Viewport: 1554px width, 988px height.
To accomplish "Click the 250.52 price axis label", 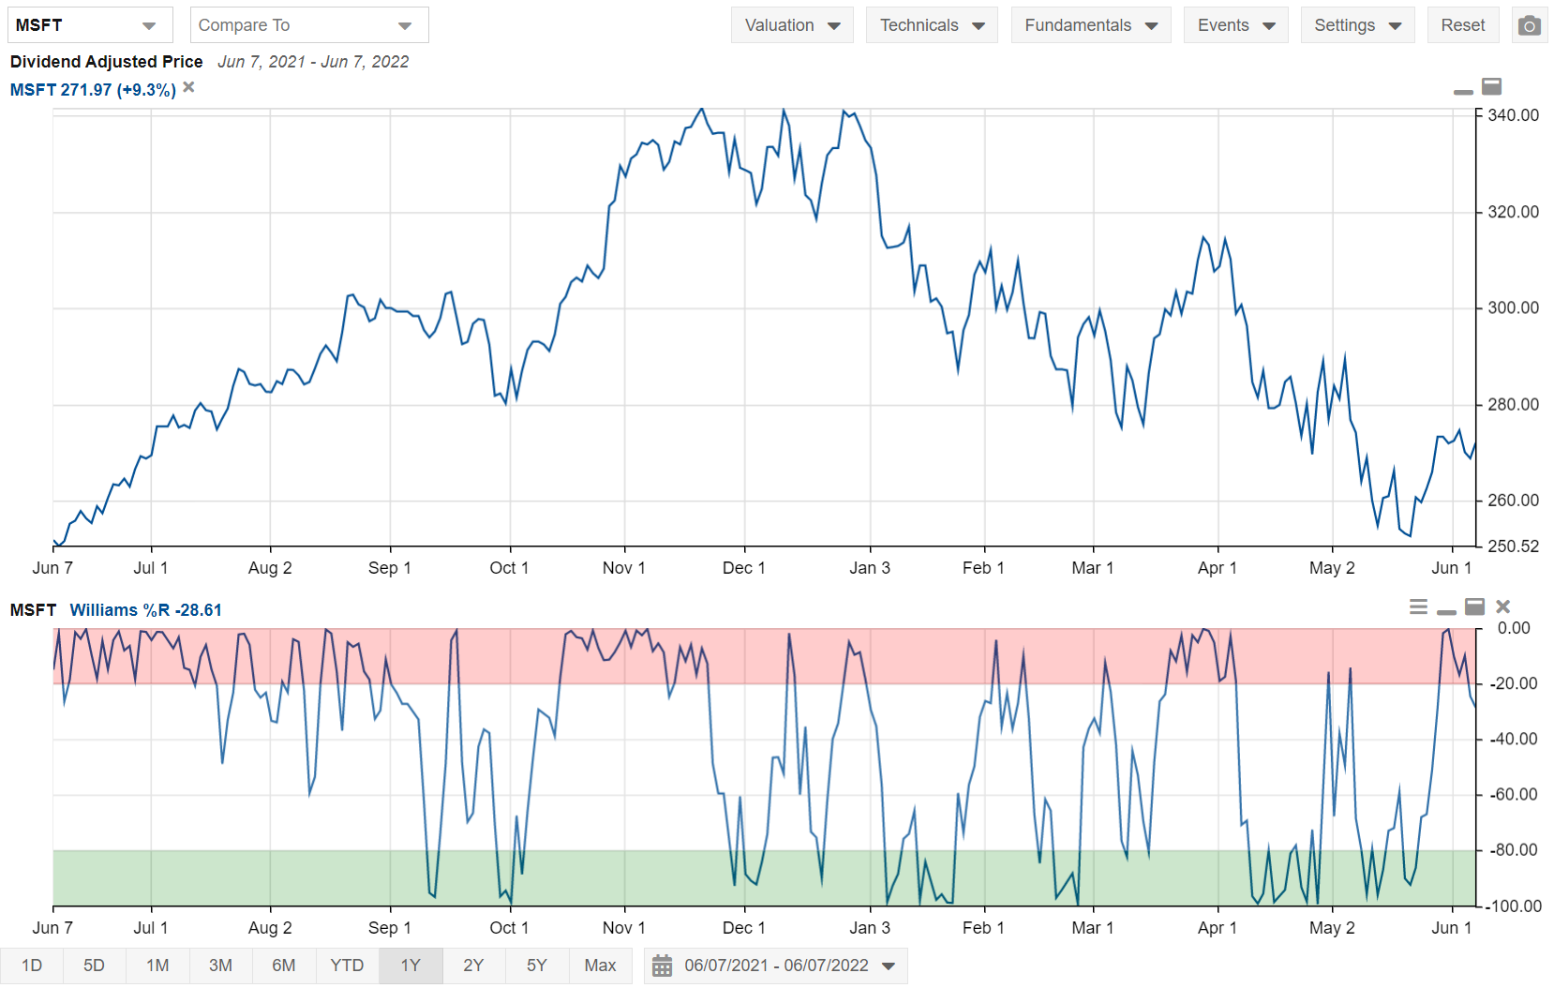I will pyautogui.click(x=1513, y=546).
